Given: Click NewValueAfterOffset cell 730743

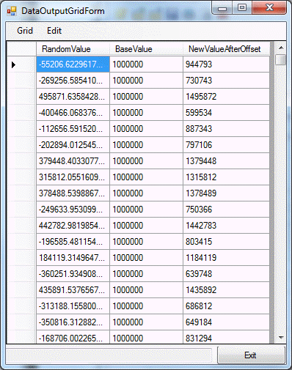Looking at the screenshot, I should (x=227, y=81).
